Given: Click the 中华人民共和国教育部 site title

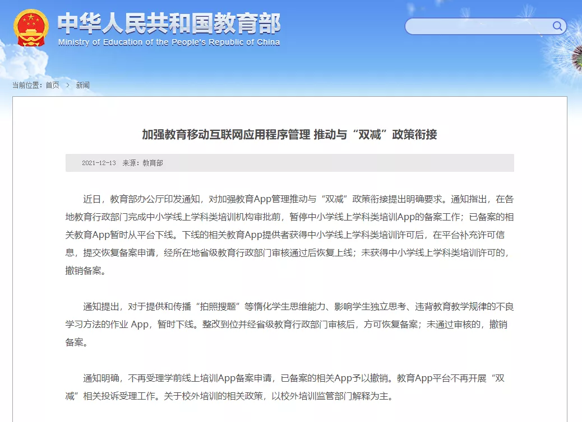Looking at the screenshot, I should pyautogui.click(x=169, y=24).
